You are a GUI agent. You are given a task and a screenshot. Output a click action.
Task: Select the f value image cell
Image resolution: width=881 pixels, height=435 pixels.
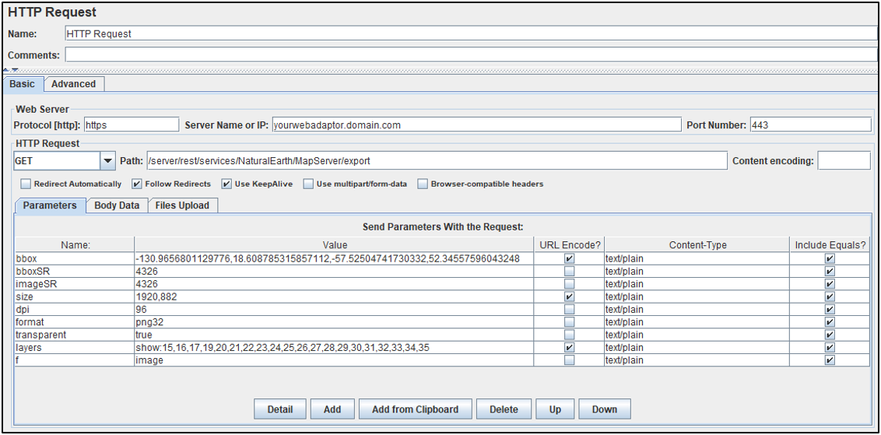click(x=335, y=360)
